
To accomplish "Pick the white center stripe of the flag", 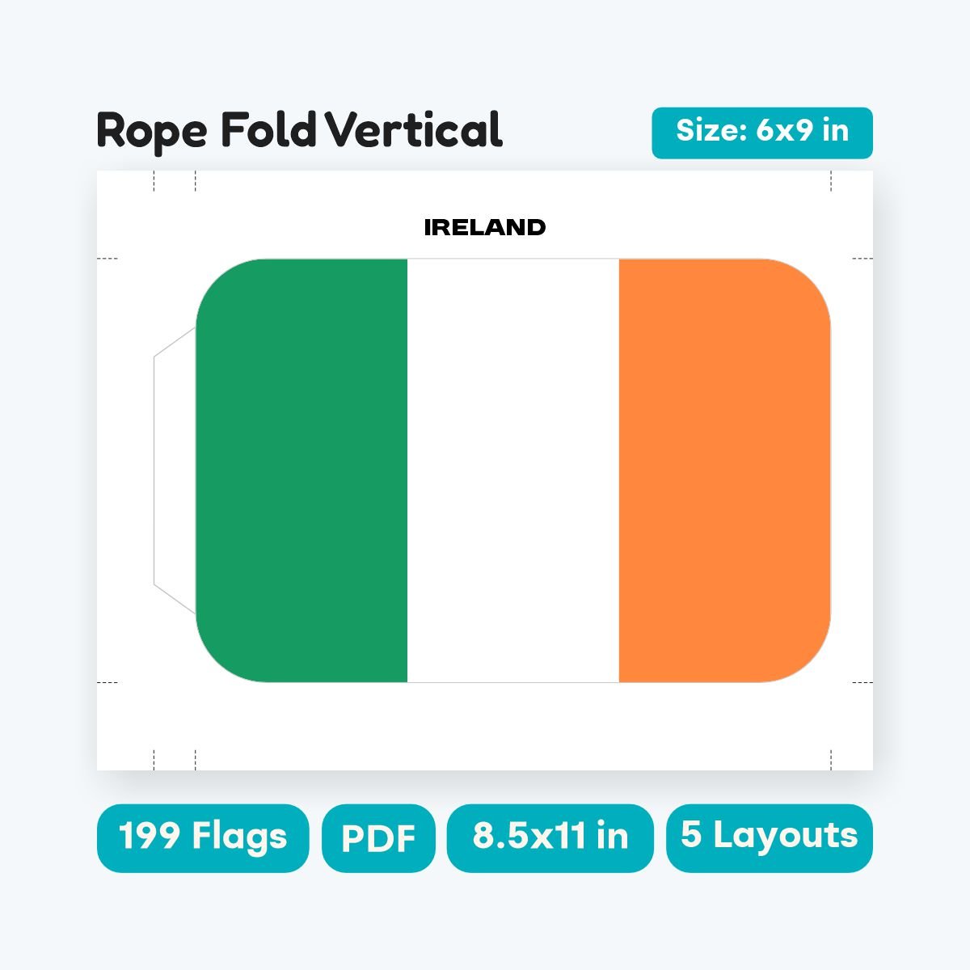I will (513, 470).
